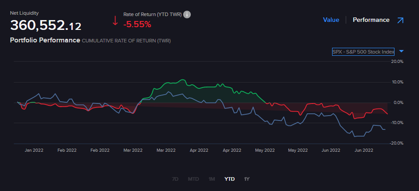The width and height of the screenshot is (419, 191).
Task: Click the green peak of the portfolio line
Action: pos(181,80)
